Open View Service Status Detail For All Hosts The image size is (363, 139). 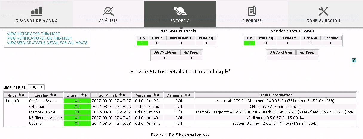click(47, 43)
